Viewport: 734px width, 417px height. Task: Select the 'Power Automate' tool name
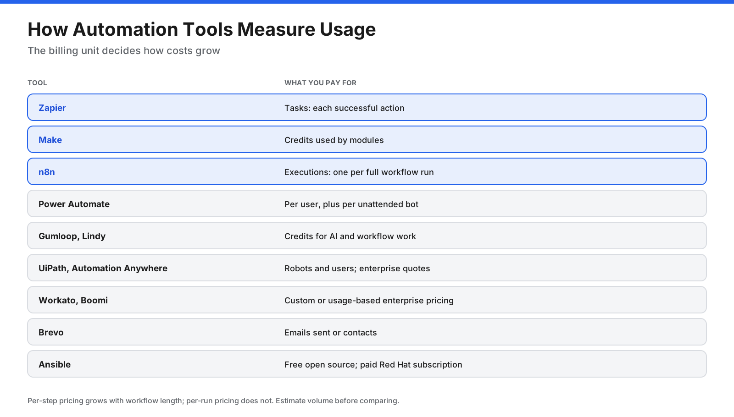[x=74, y=204]
